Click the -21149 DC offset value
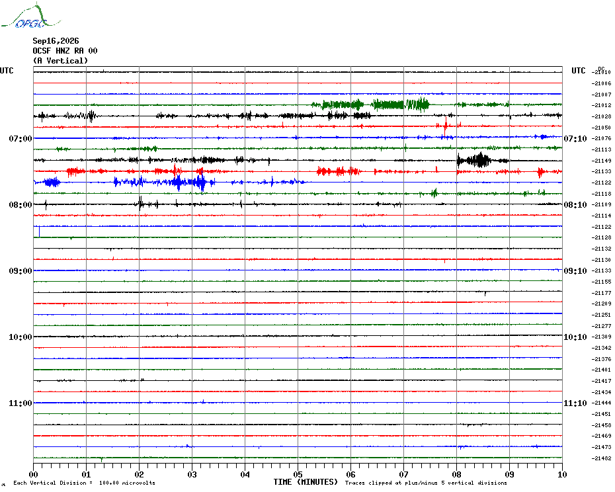Screen dimensions: 615x492 (602, 161)
